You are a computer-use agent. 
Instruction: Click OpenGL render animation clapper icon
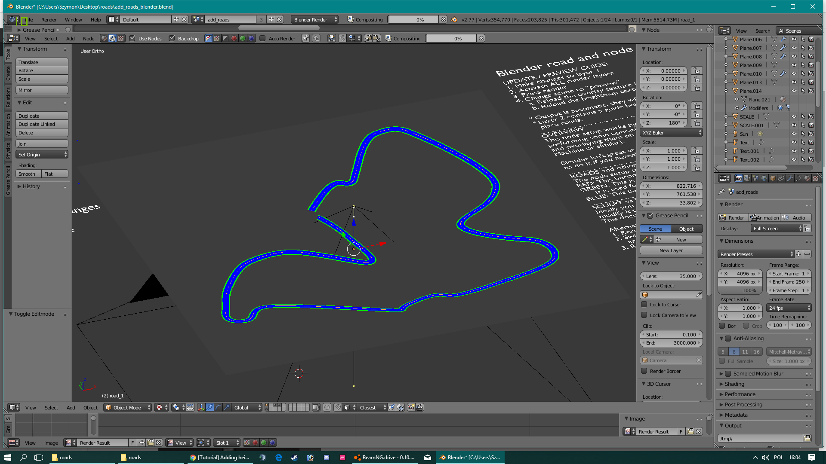click(x=419, y=407)
